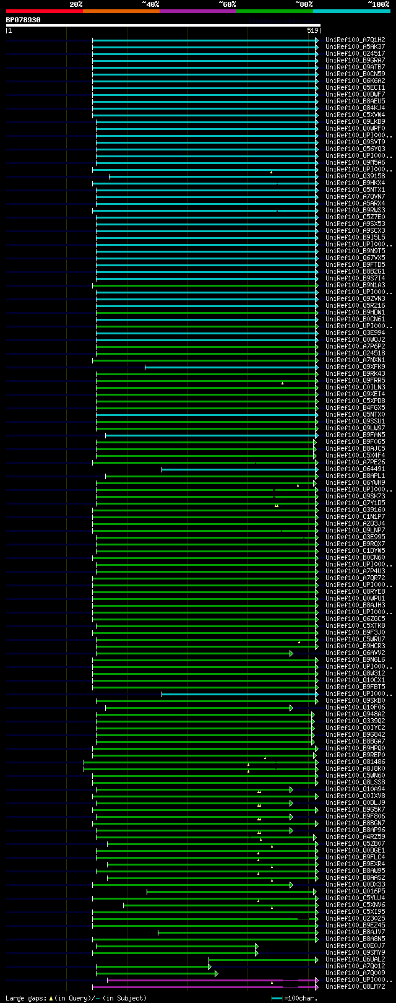Viewport: 396px width, 1003px height.
Task: Select hit UniRef100_A7Q1H2
Action: [x=356, y=40]
